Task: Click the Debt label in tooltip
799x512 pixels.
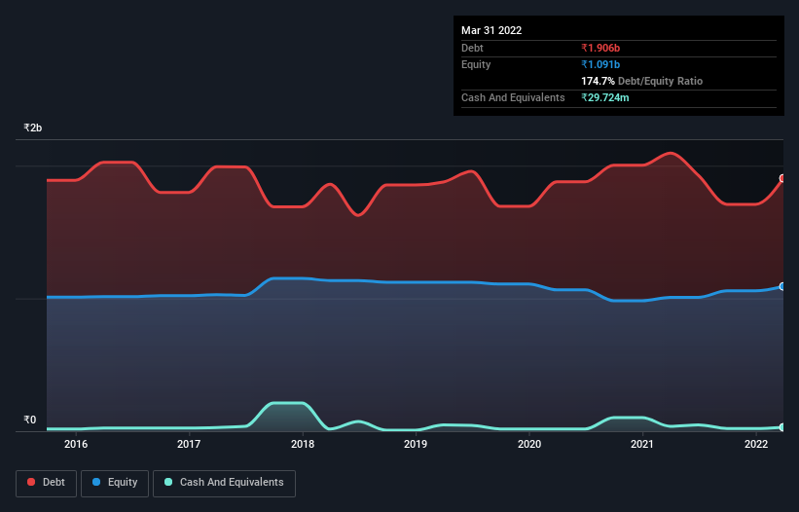Action: pos(472,48)
